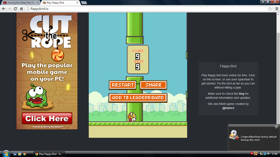Viewport: 280px width, 157px height.
Task: Click the eMachines backup disc icon
Action: (234, 135)
